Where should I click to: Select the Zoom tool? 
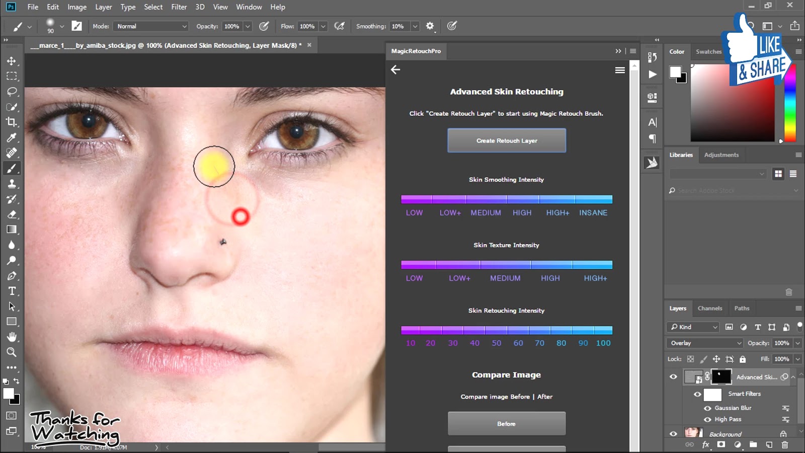pos(12,352)
